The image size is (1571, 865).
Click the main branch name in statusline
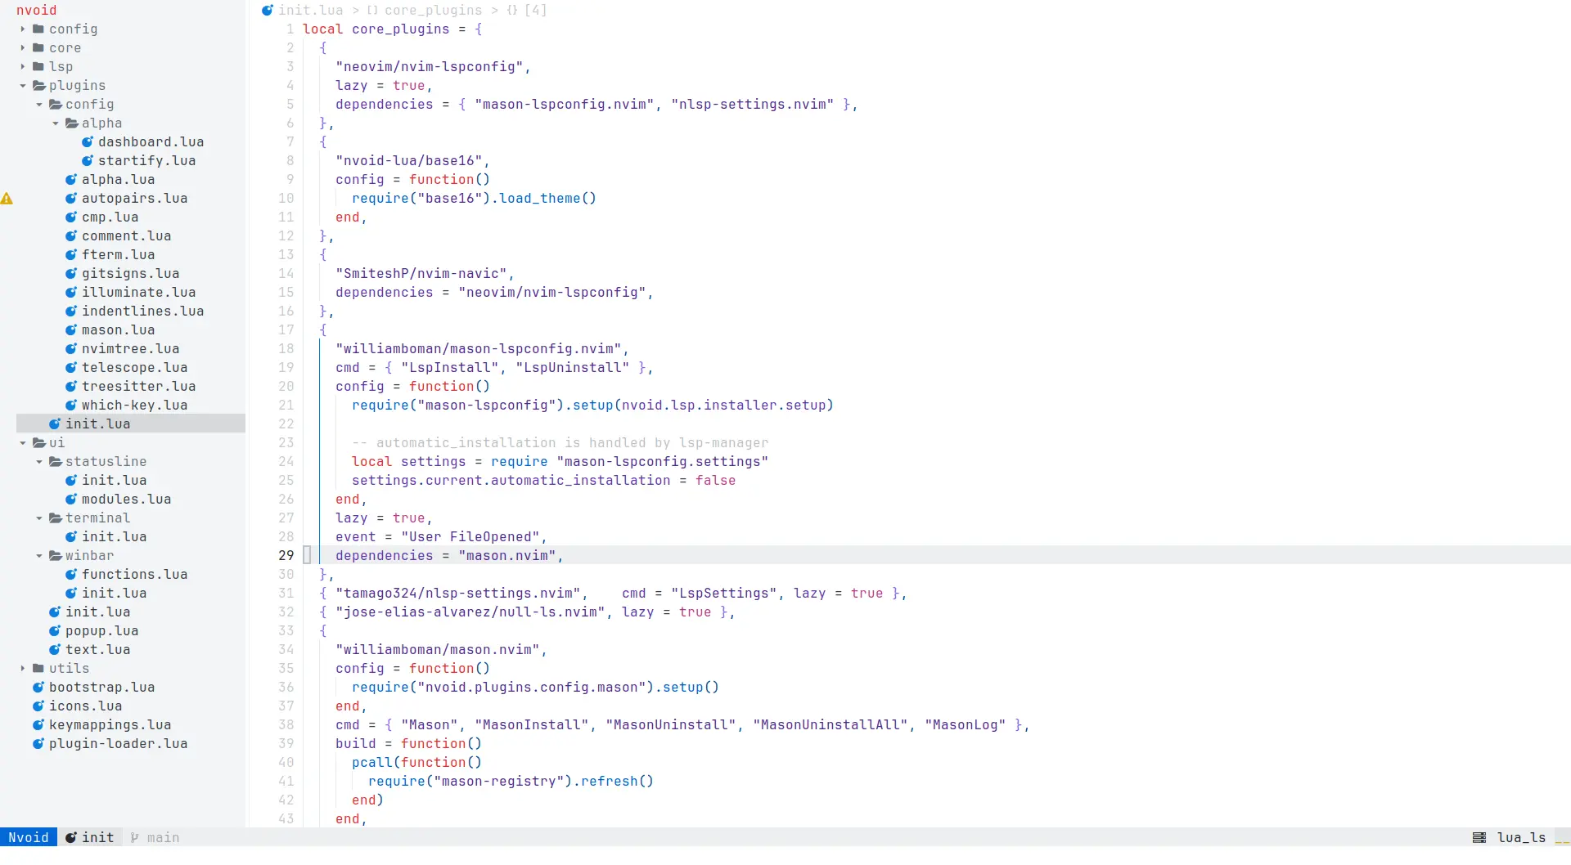click(164, 838)
